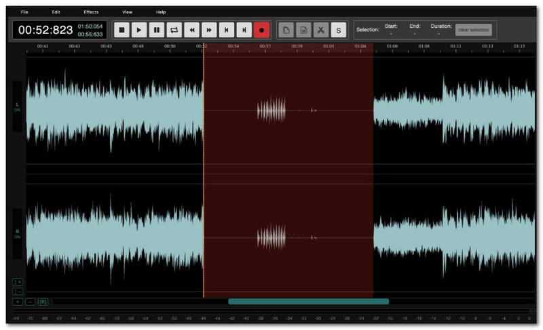Decrease vertical waveform zoom
The image size is (543, 330).
tap(18, 292)
